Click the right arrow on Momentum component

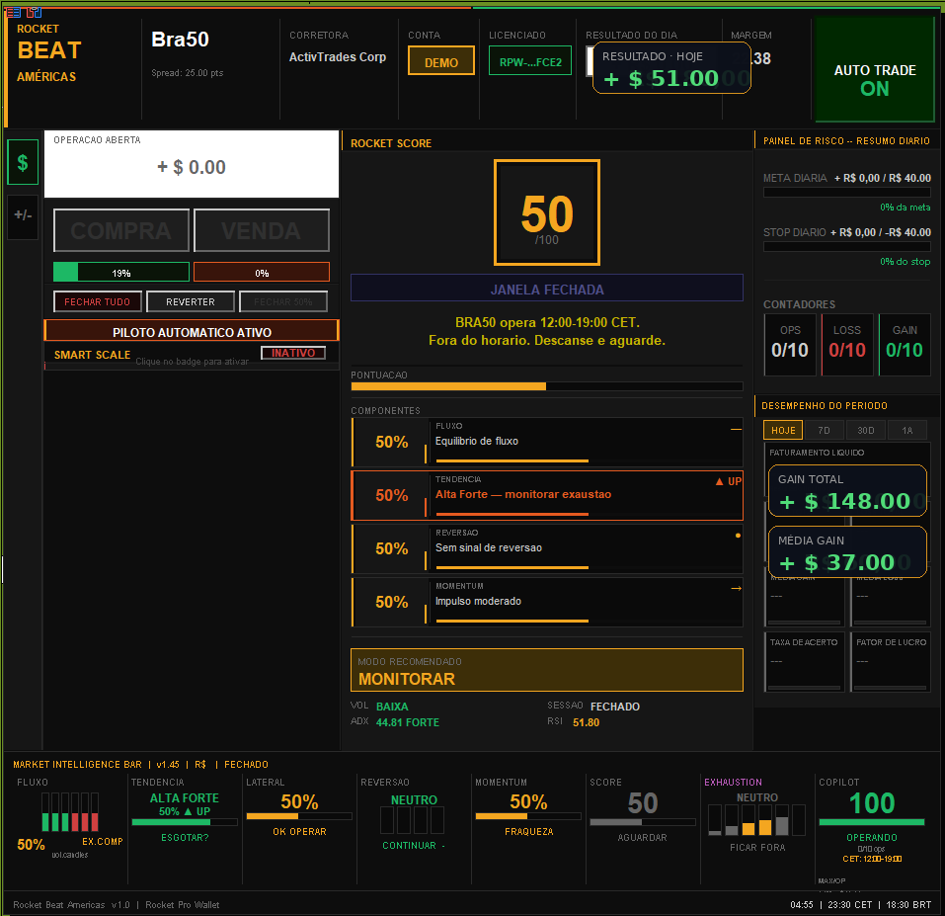(x=736, y=589)
